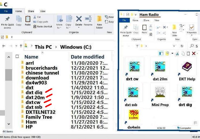Click the Delete X icon in C window
Viewport: 200px width, 139px height.
pos(79,19)
